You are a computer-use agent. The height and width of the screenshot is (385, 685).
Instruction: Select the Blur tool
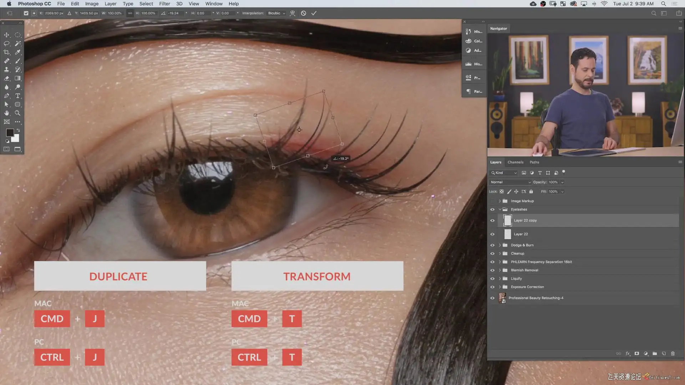coord(6,87)
